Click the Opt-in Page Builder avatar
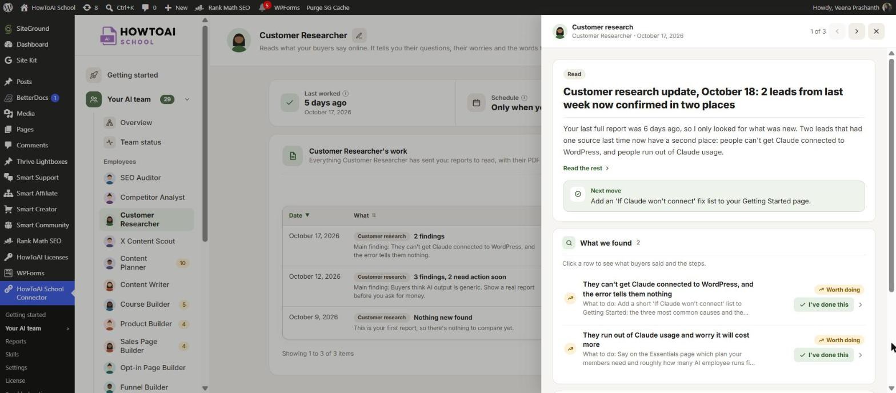Image resolution: width=896 pixels, height=393 pixels. tap(110, 368)
